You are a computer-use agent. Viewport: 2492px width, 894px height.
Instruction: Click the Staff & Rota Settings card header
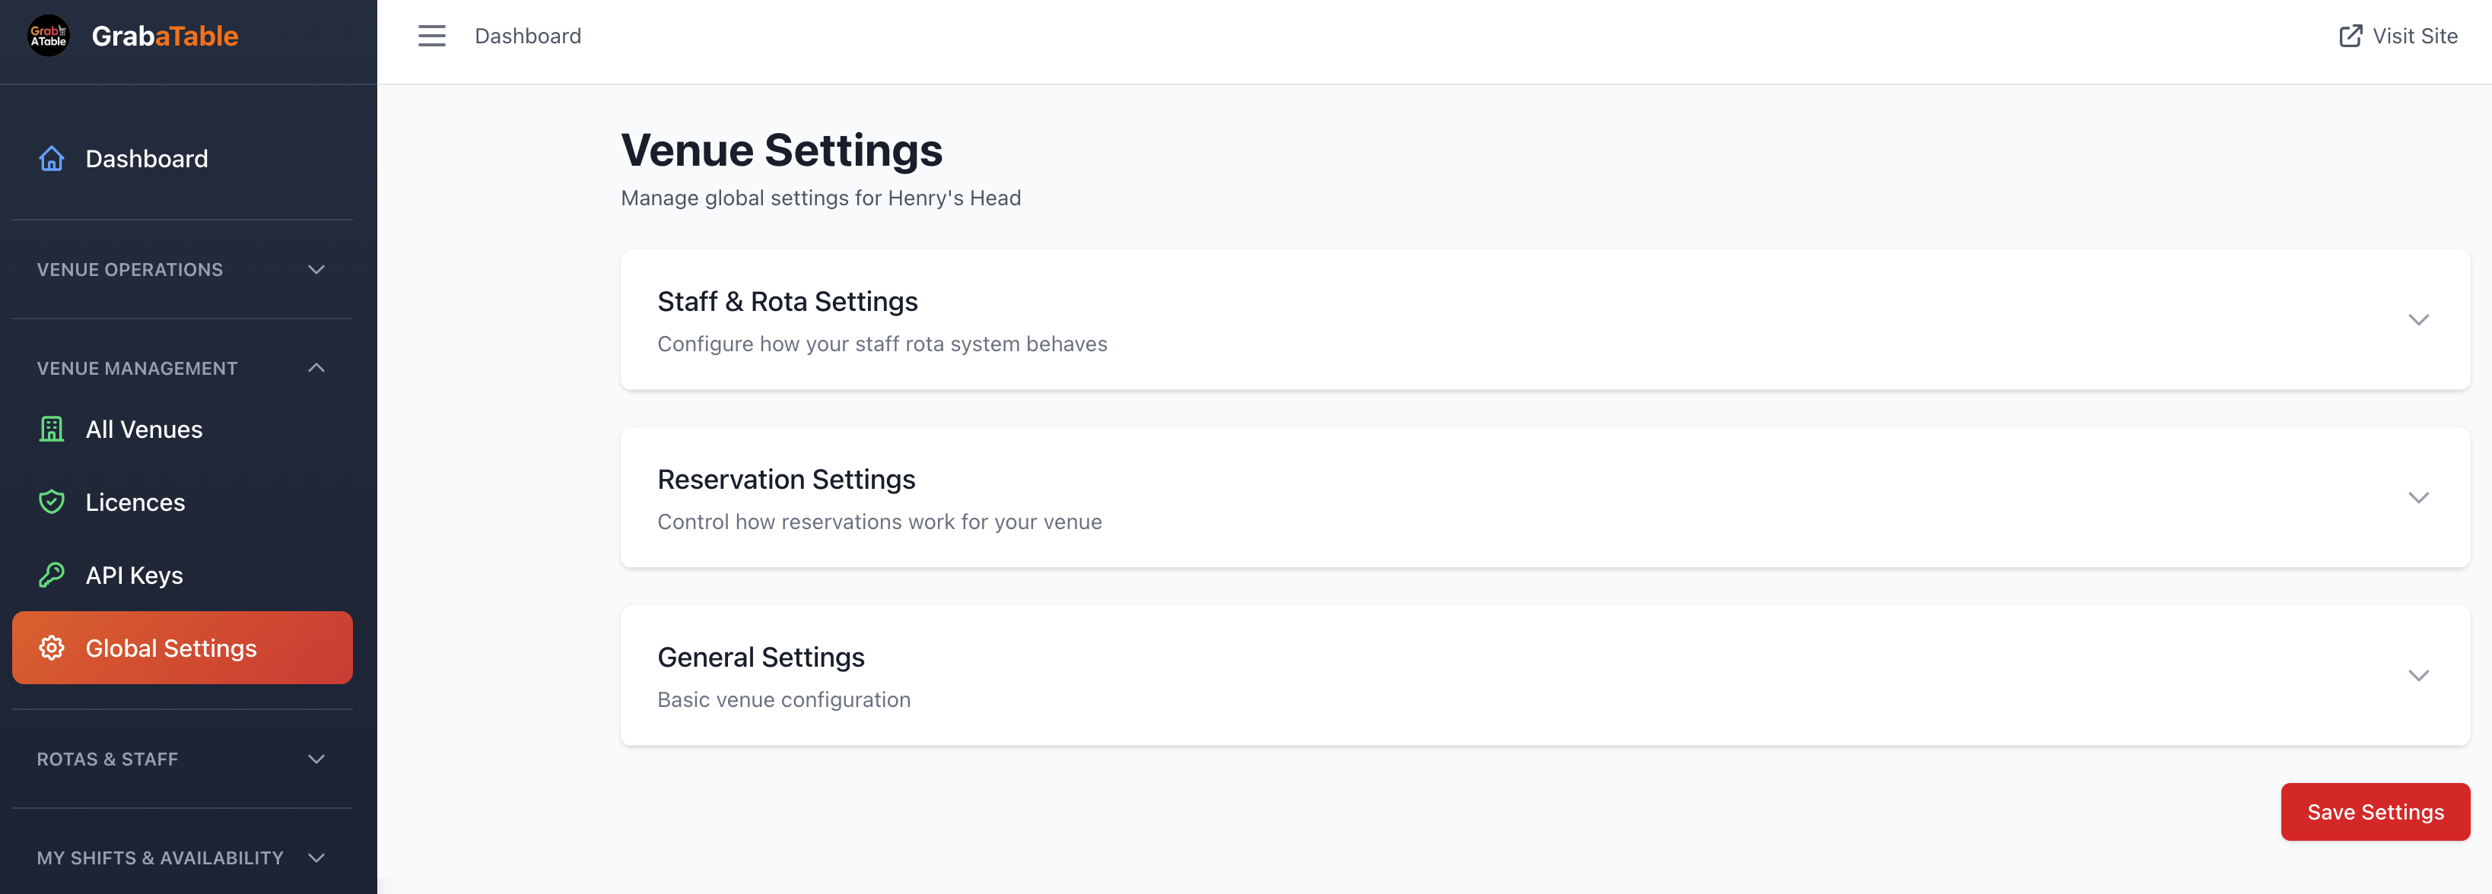(787, 300)
